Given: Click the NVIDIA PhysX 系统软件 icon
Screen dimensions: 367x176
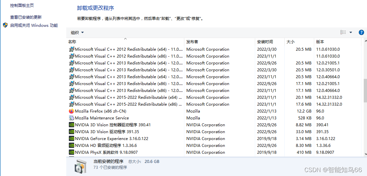Looking at the screenshot, I should (71, 152).
